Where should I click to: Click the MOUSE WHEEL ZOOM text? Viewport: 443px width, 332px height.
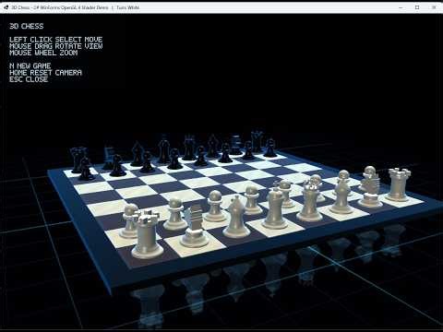(43, 53)
